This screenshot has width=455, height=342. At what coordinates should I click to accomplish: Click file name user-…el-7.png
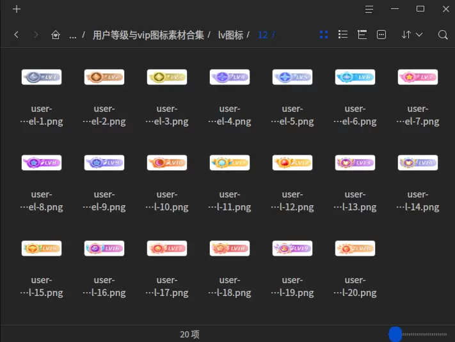(x=418, y=115)
